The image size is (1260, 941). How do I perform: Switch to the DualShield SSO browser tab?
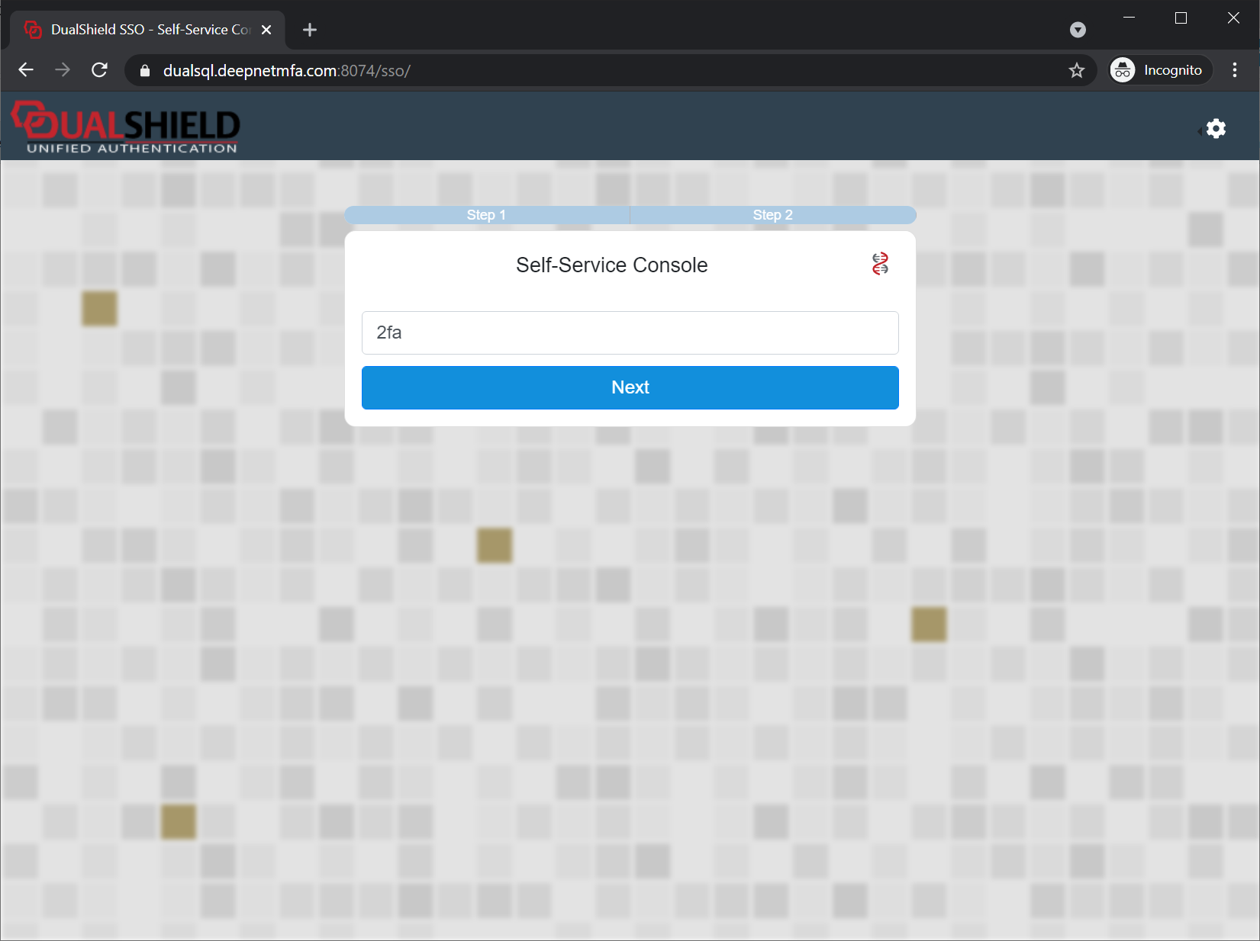click(149, 30)
